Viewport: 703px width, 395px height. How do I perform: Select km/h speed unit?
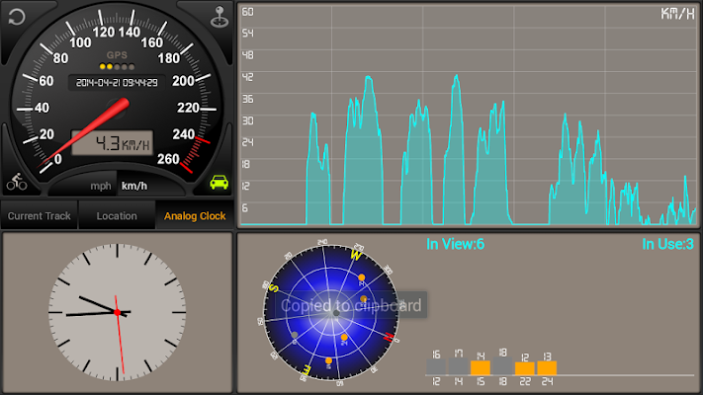tap(134, 186)
